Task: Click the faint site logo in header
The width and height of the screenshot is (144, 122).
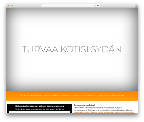Action: 29,23
